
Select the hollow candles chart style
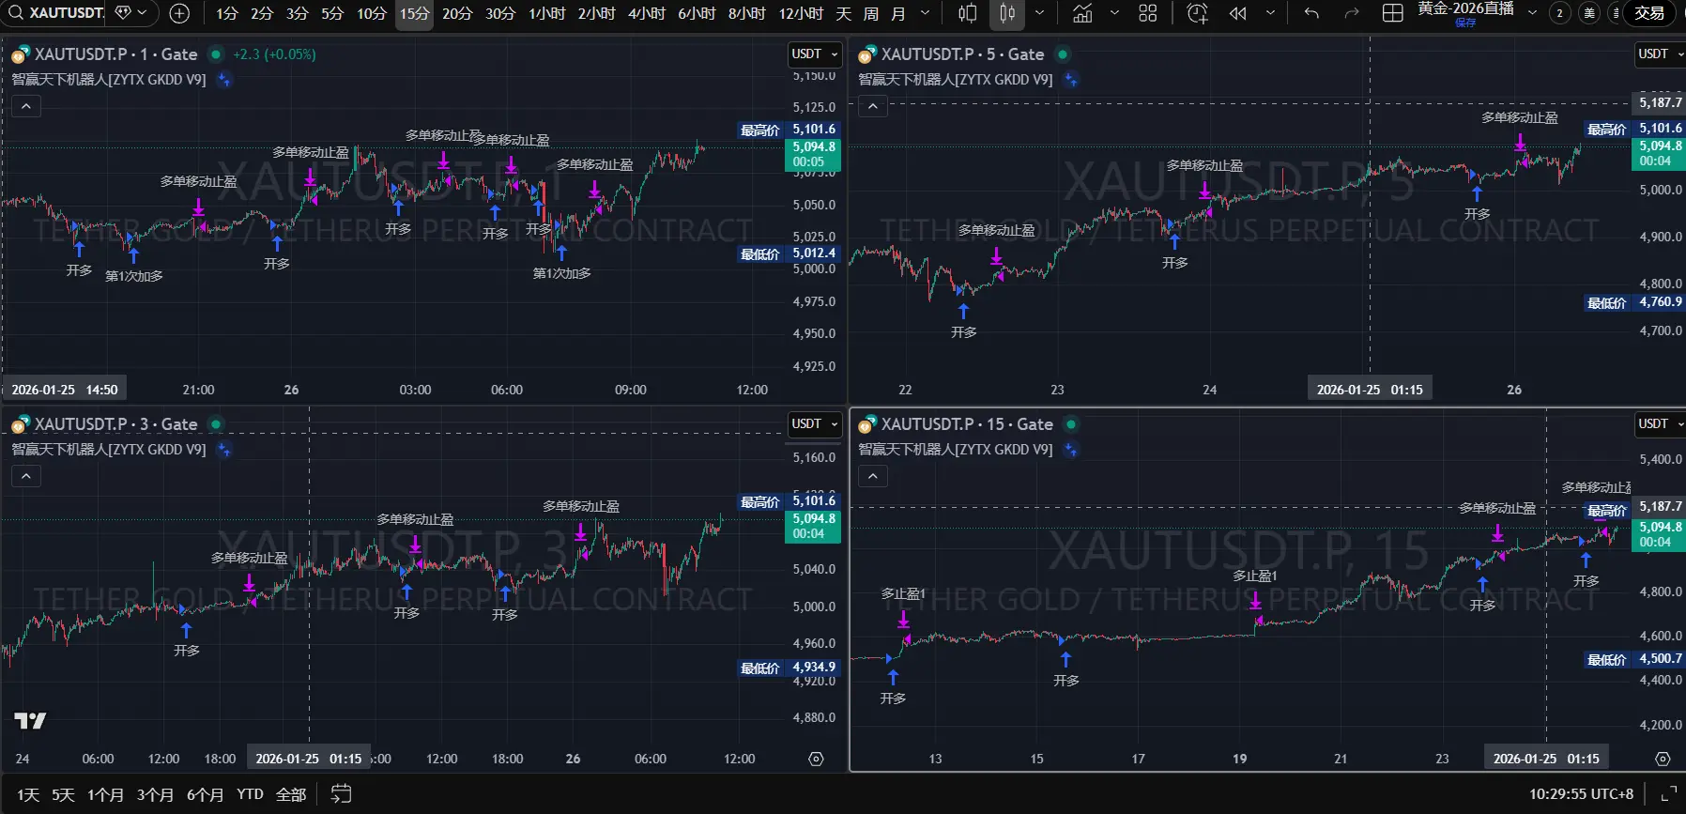click(968, 13)
